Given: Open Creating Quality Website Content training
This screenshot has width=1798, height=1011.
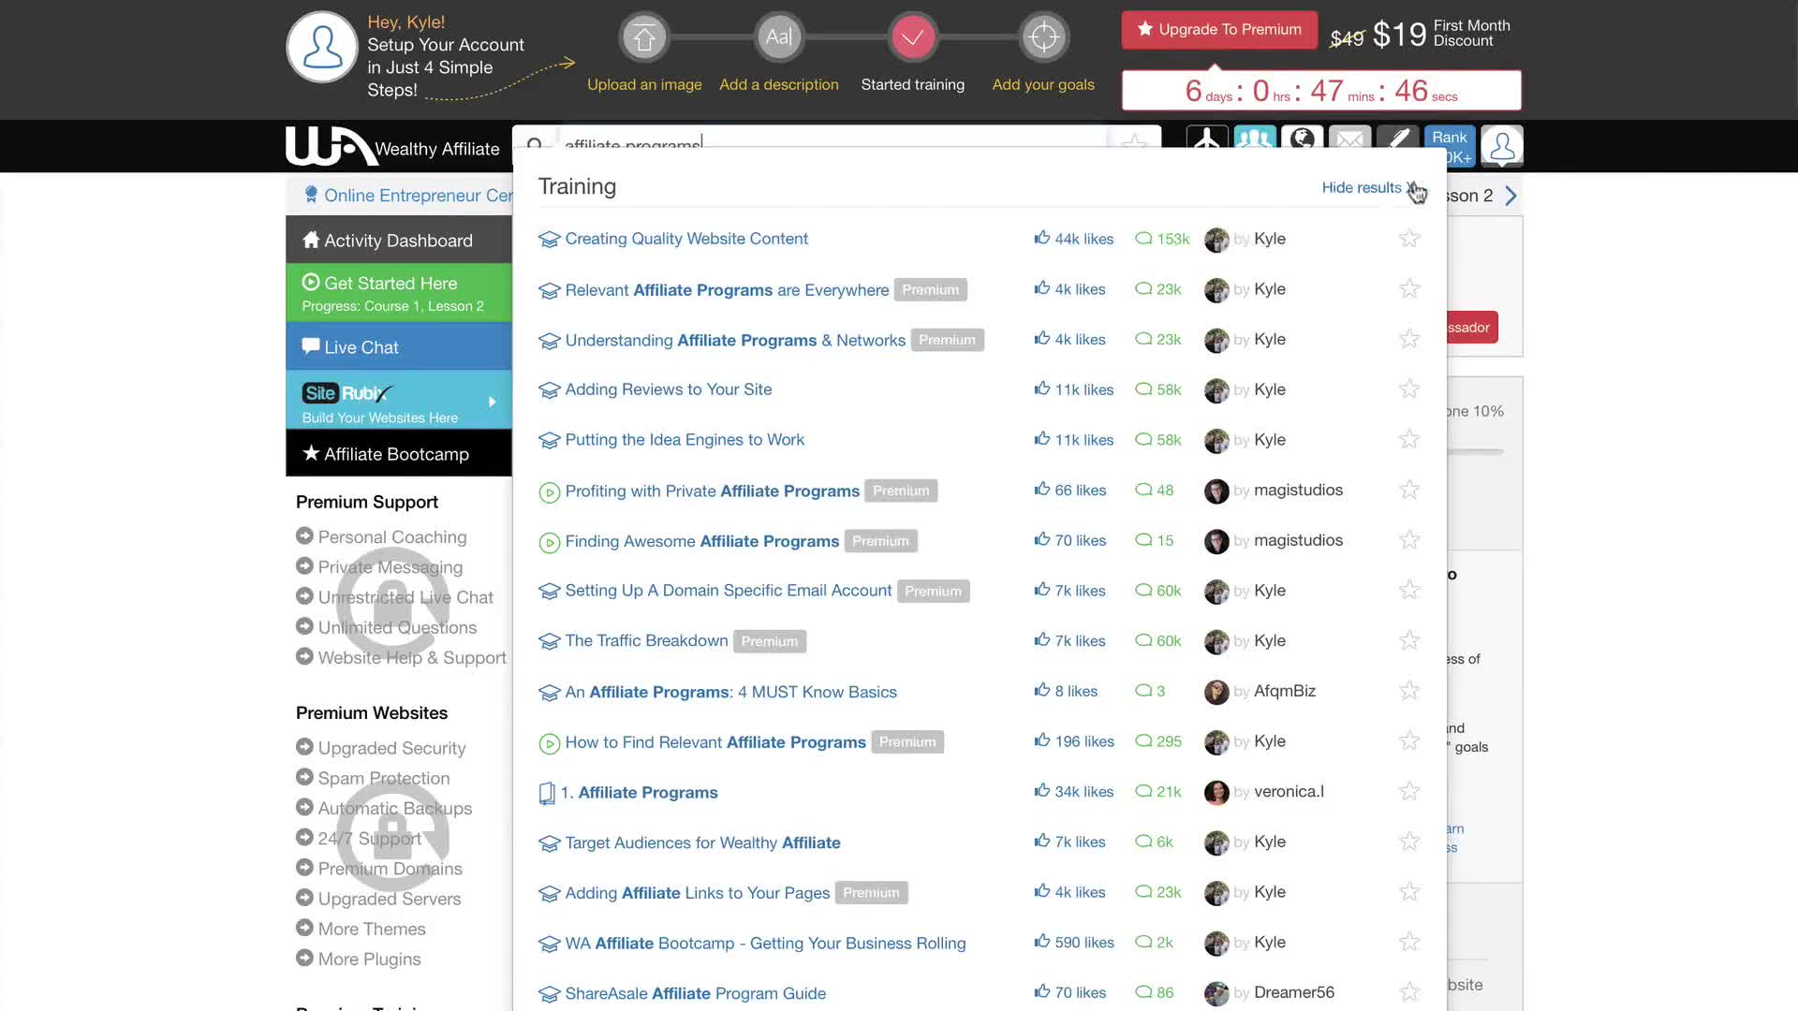Looking at the screenshot, I should pyautogui.click(x=686, y=239).
